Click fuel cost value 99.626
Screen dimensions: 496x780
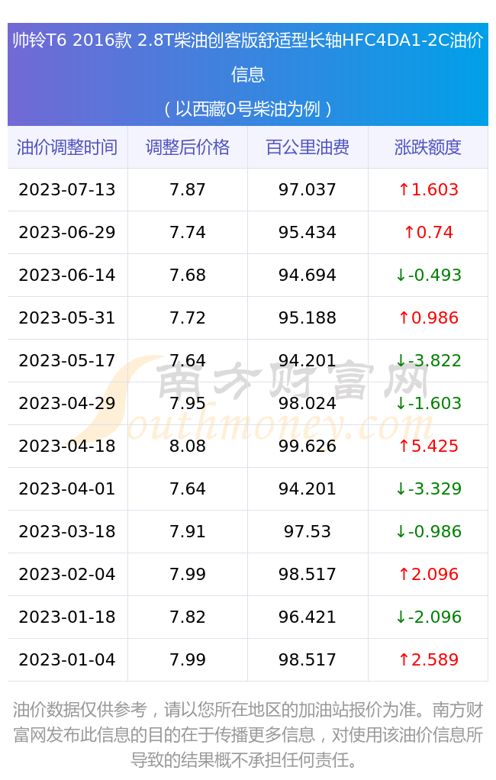308,446
